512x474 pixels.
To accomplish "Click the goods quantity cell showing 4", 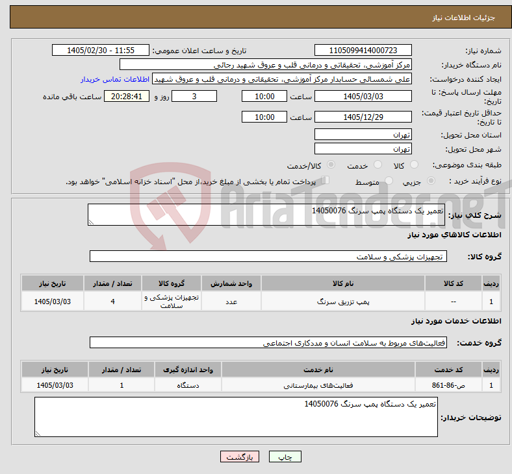I will click(x=112, y=302).
